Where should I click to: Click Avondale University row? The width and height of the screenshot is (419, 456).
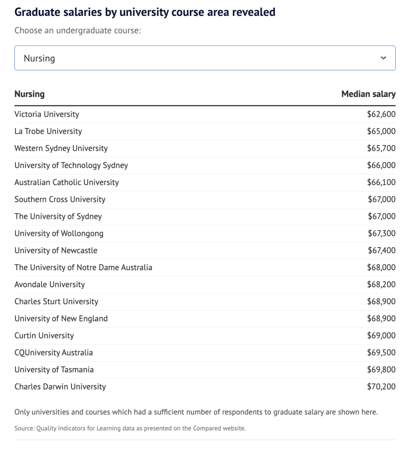pos(50,284)
